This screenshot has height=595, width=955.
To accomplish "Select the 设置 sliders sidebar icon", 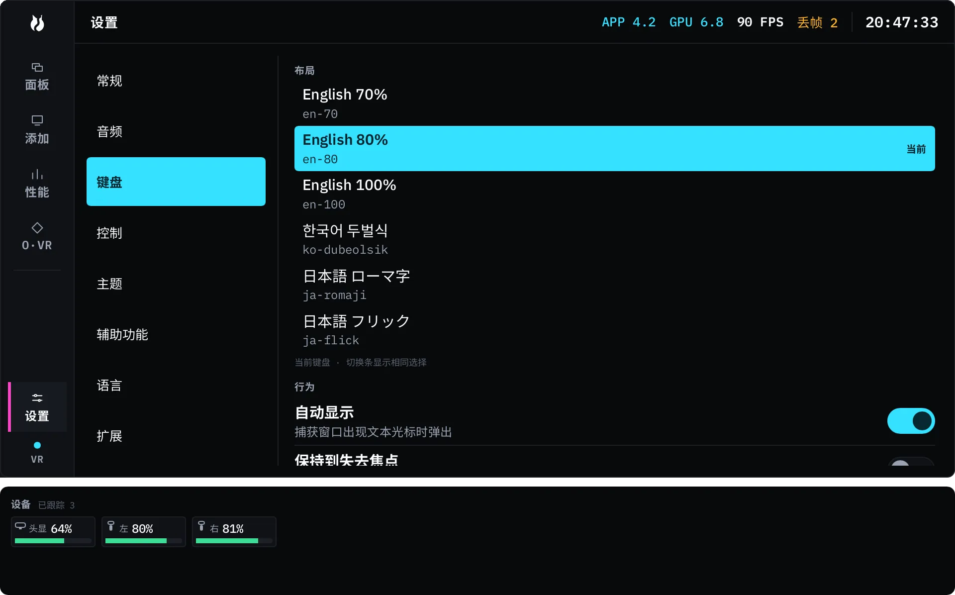I will pyautogui.click(x=37, y=407).
